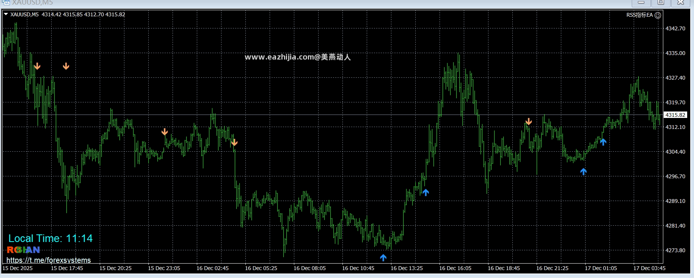Viewport: 694px width, 278px height.
Task: Click price level 4342.70 on the scale
Action: tap(675, 28)
